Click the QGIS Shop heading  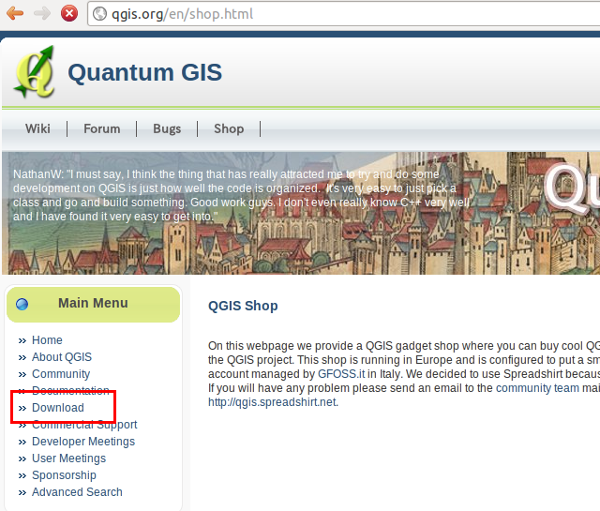coord(243,306)
